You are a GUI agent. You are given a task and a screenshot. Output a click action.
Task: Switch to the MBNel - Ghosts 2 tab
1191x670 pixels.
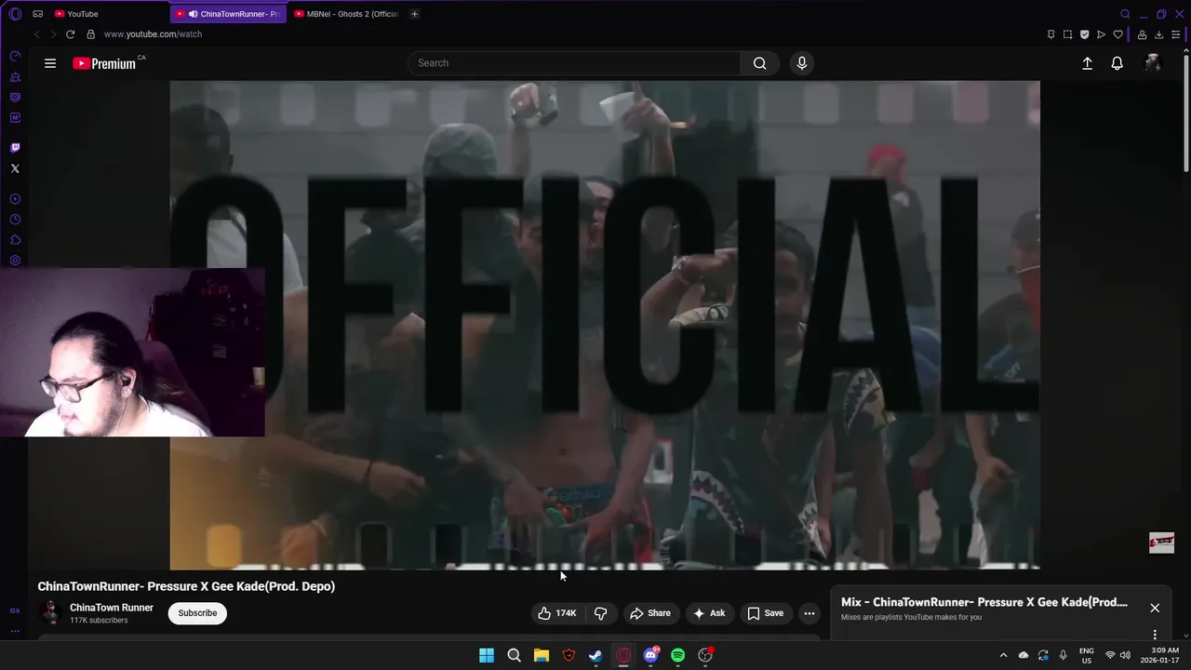pos(346,14)
